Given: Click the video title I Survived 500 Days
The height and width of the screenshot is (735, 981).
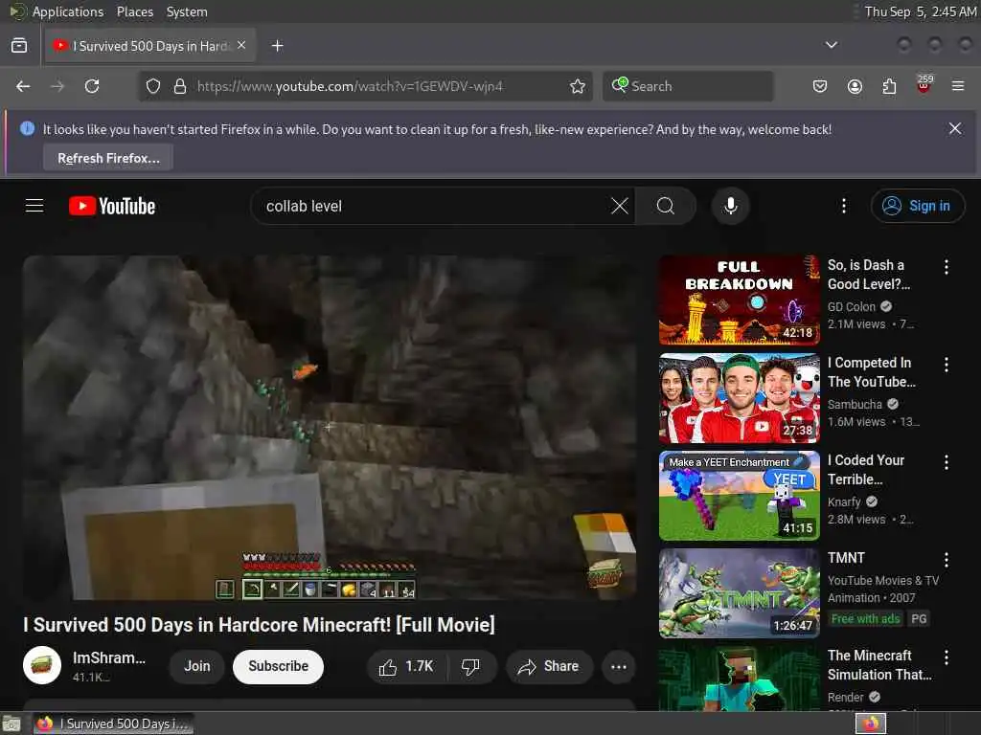Looking at the screenshot, I should point(259,625).
